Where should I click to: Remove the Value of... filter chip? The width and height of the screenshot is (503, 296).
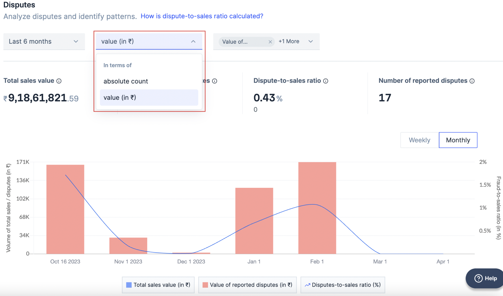[x=270, y=42]
